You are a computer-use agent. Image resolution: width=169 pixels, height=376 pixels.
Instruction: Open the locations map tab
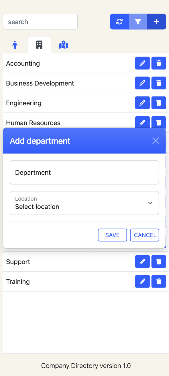64,45
